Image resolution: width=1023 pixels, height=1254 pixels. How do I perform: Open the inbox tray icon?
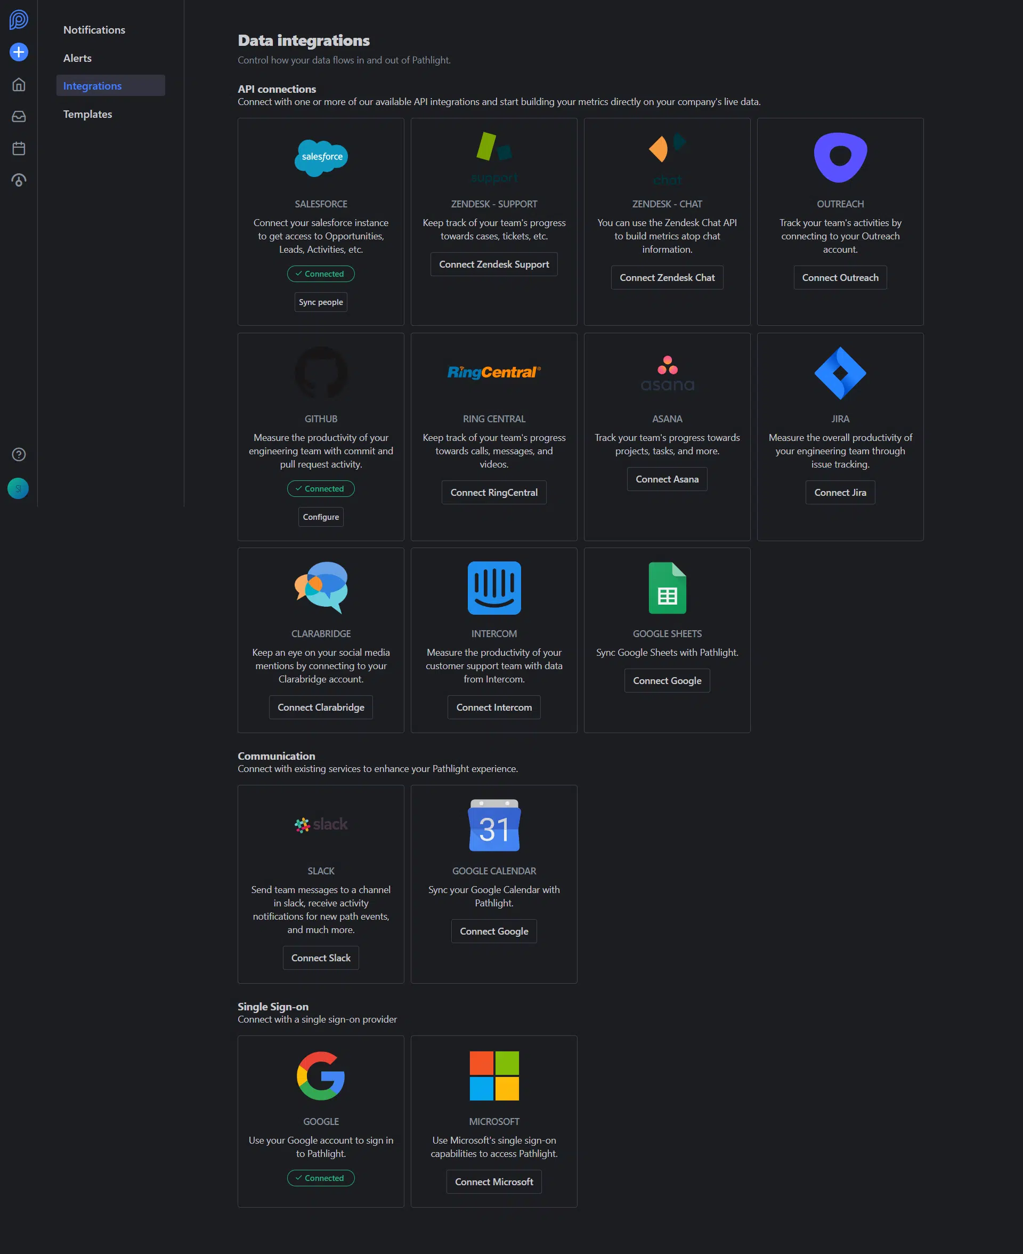[18, 116]
